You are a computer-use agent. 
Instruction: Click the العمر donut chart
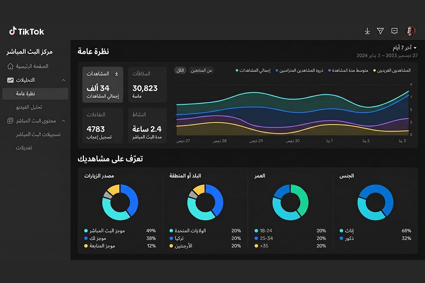pos(290,202)
